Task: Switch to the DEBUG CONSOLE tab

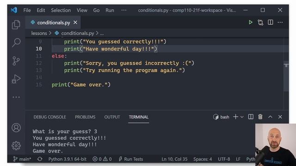Action: (49, 117)
